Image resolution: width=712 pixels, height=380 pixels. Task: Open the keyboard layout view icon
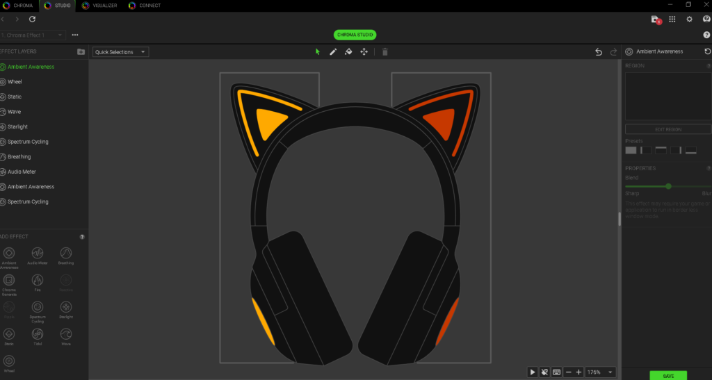556,372
